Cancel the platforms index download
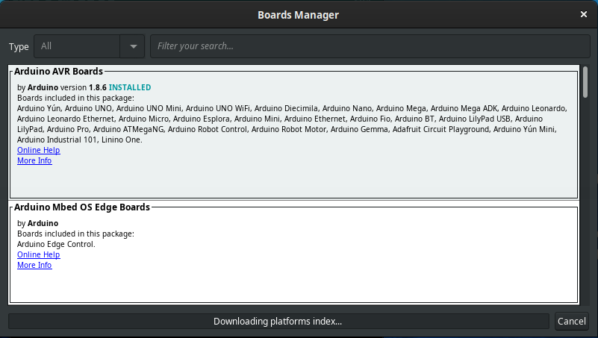Screen dimensions: 598x338 (571, 322)
